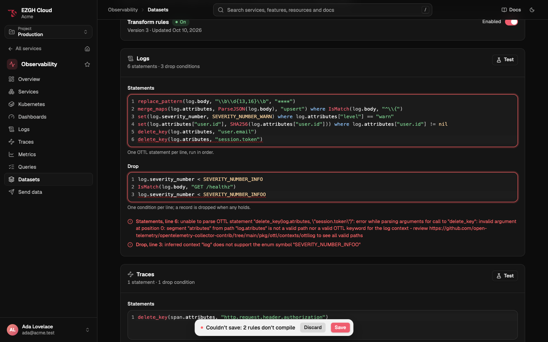Click the Datasets sidebar icon

[11, 179]
